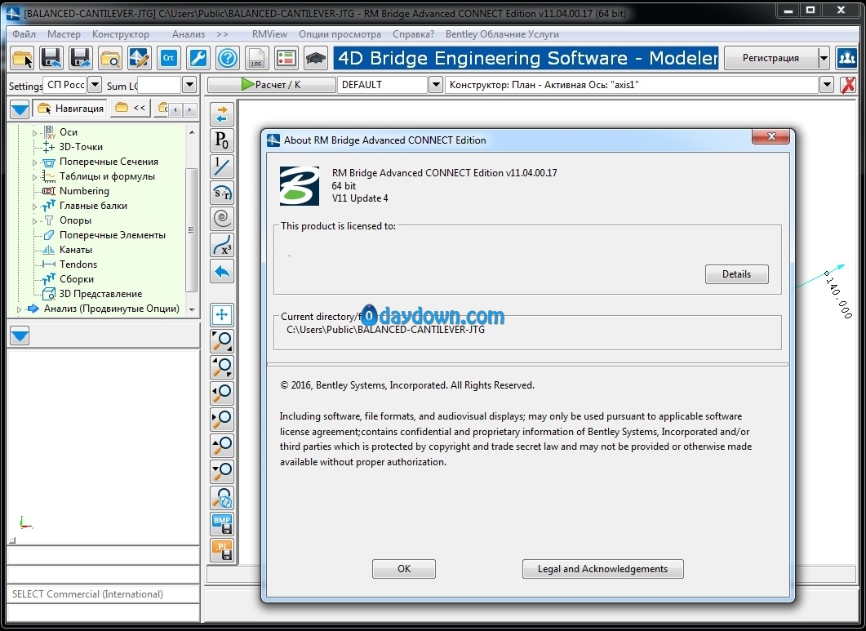Open the LOG file icon
The image size is (866, 631).
point(257,58)
